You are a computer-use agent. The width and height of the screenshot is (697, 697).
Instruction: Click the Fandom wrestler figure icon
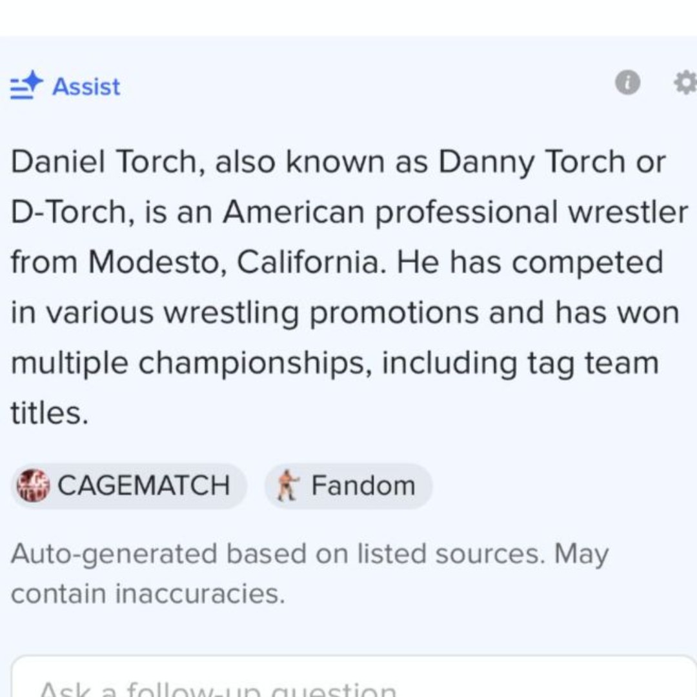[x=287, y=485]
